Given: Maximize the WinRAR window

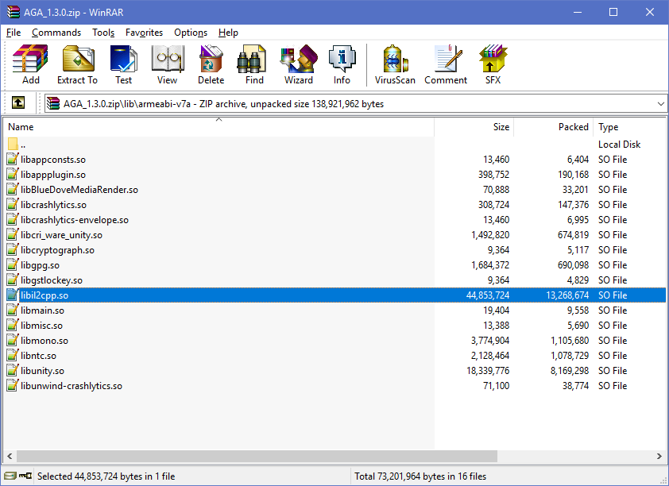Looking at the screenshot, I should point(613,12).
